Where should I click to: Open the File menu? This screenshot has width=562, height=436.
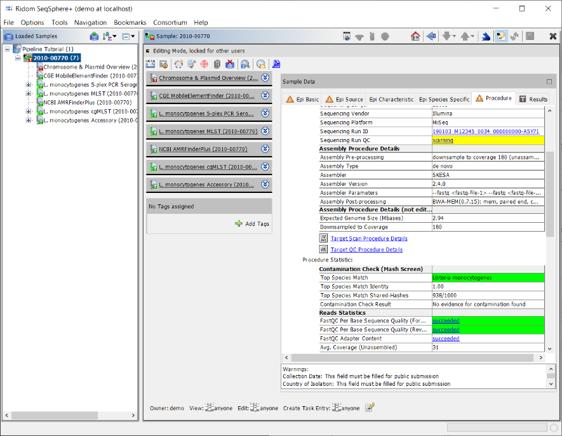pyautogui.click(x=9, y=23)
